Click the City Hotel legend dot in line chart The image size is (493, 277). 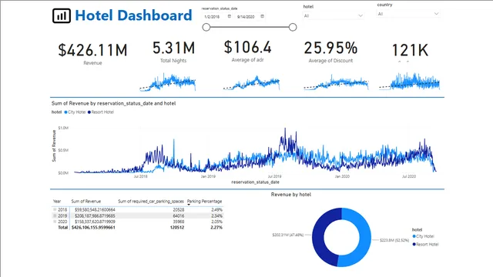point(65,112)
